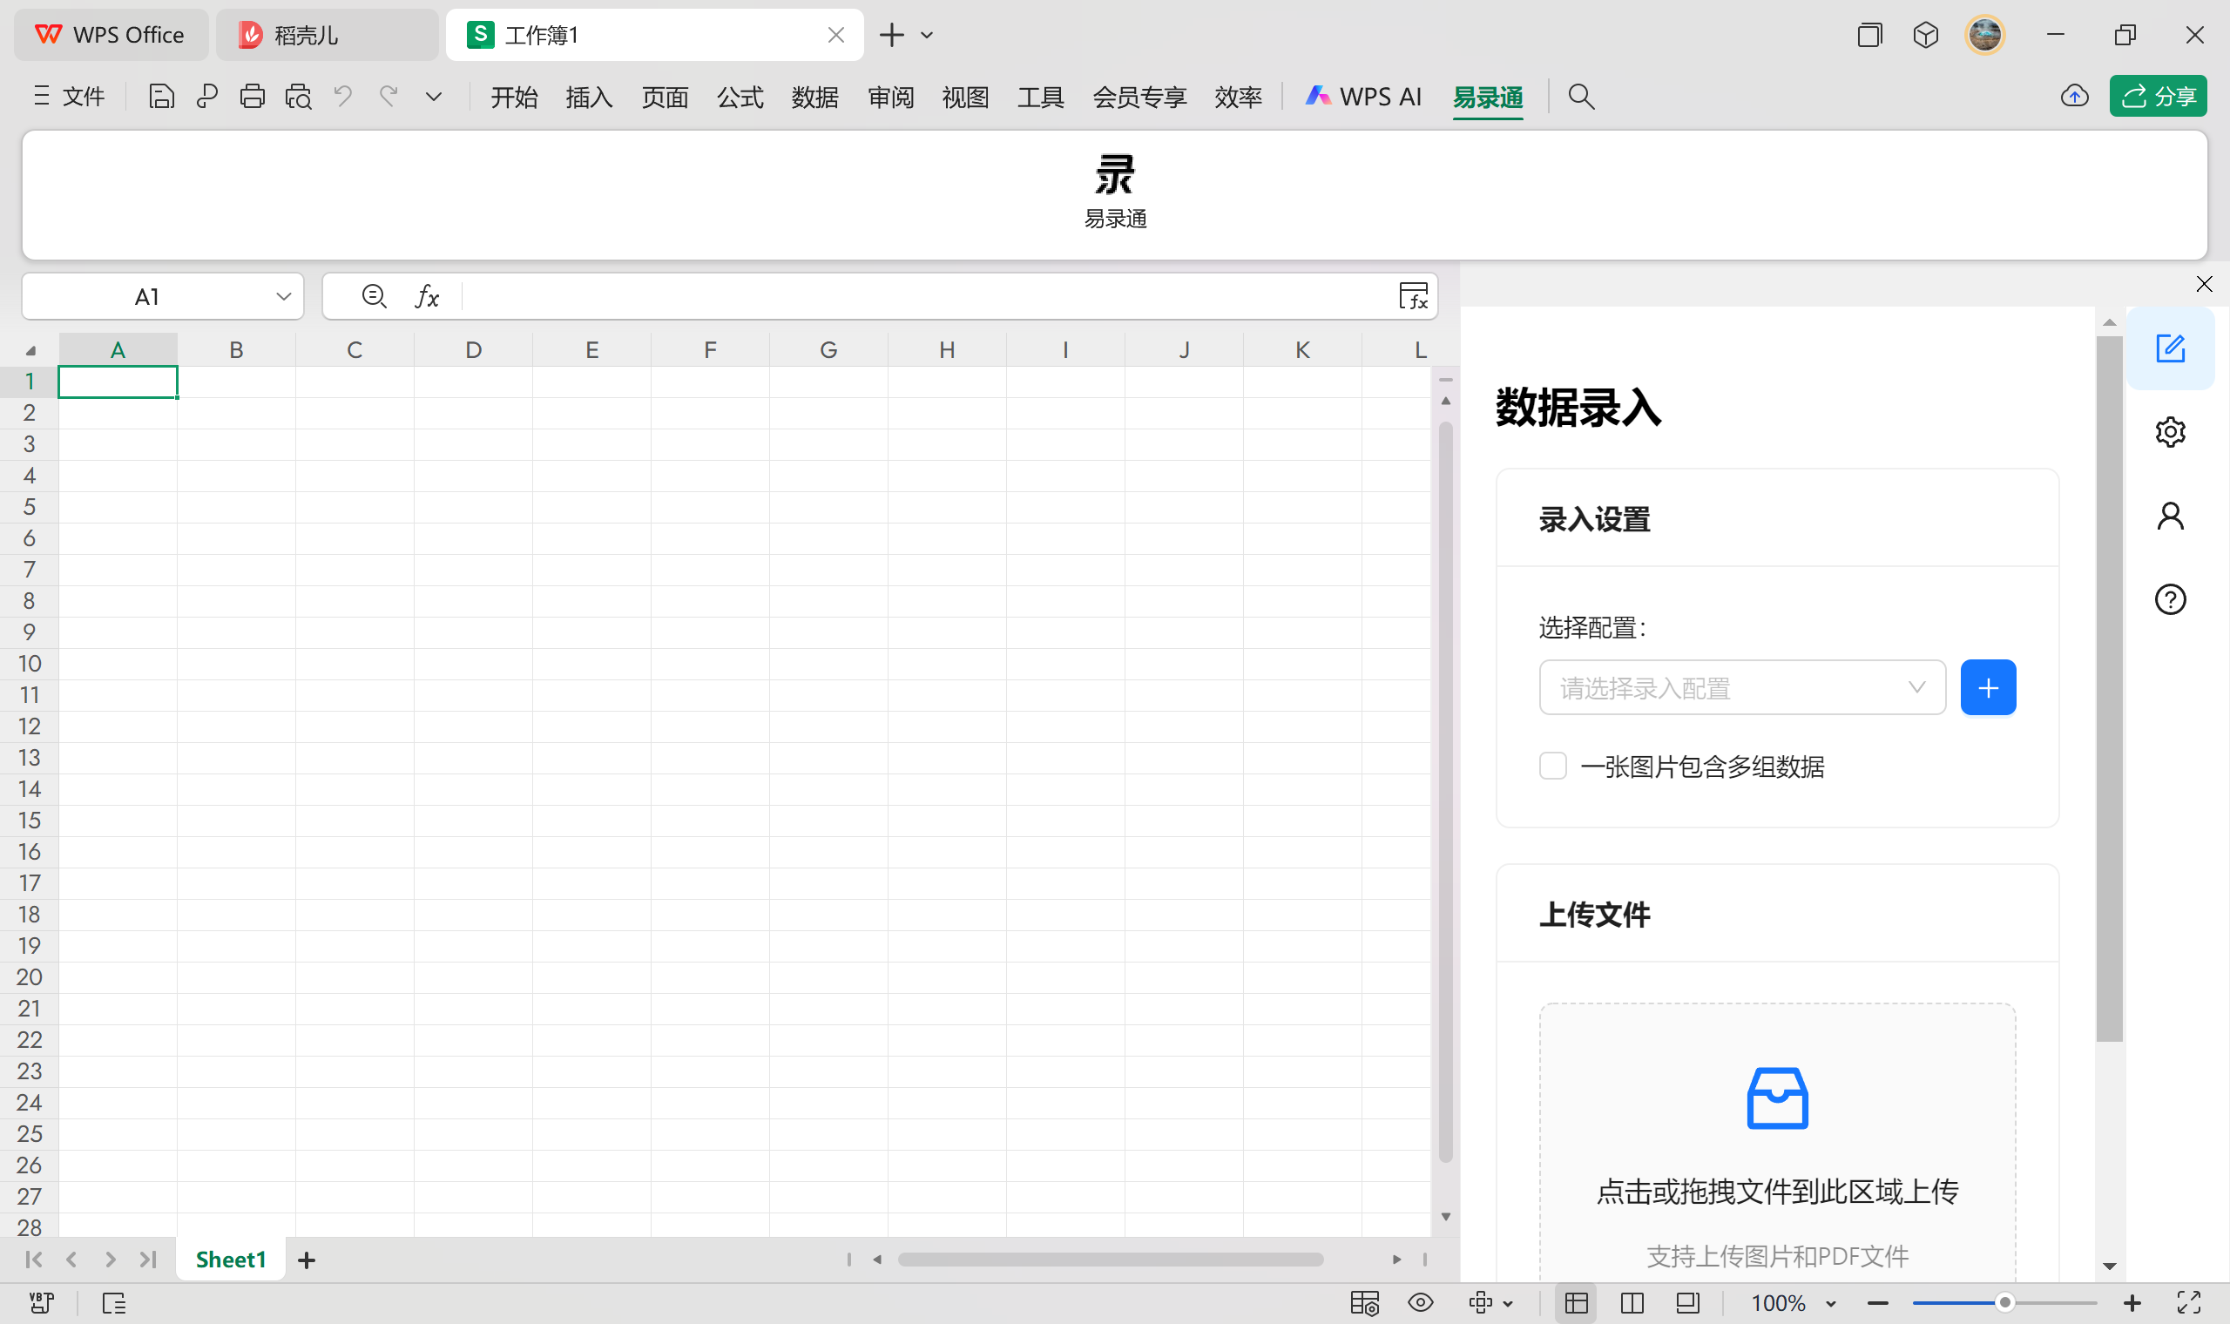Viewport: 2230px width, 1324px height.
Task: Select row 10 header
Action: (x=30, y=664)
